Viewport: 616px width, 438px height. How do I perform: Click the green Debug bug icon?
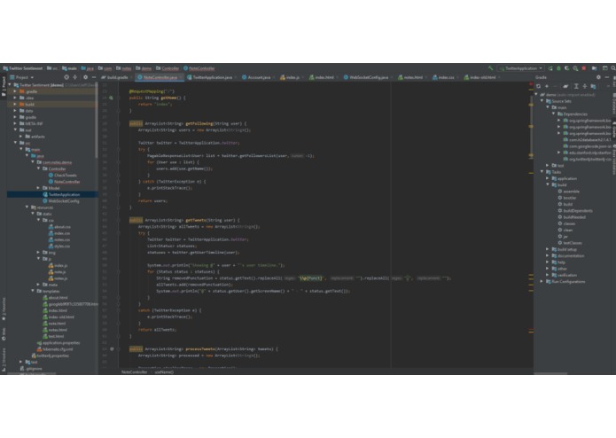[558, 68]
